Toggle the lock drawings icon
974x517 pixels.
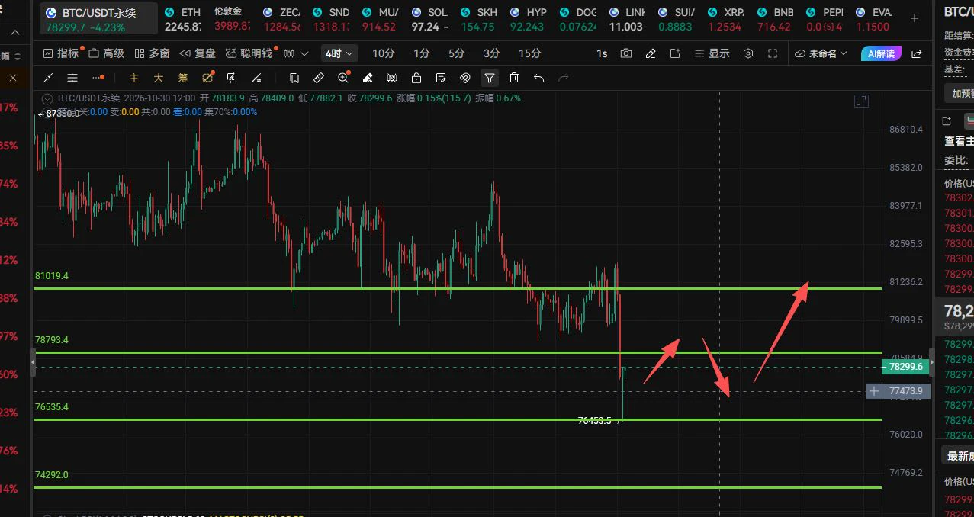416,78
